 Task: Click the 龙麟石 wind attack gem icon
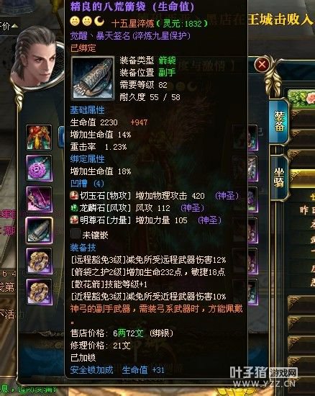(x=74, y=208)
